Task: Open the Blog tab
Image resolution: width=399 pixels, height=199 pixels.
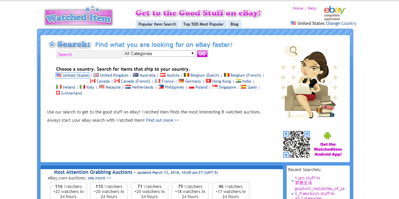Action: pos(234,24)
